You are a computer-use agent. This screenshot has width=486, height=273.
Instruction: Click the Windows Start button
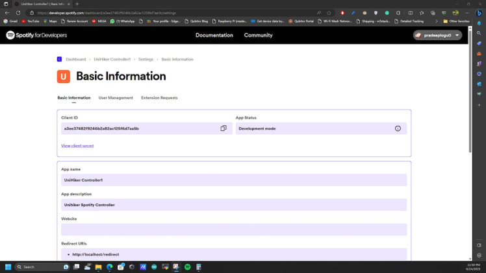tap(8, 267)
